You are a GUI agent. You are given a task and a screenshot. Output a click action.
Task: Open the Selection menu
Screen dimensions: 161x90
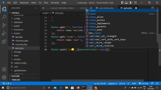(x=24, y=3)
